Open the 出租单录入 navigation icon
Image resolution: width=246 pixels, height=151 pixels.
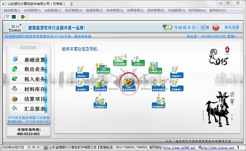click(82, 72)
